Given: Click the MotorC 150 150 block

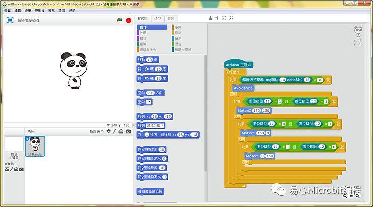Looking at the screenshot, I should pos(254,110).
